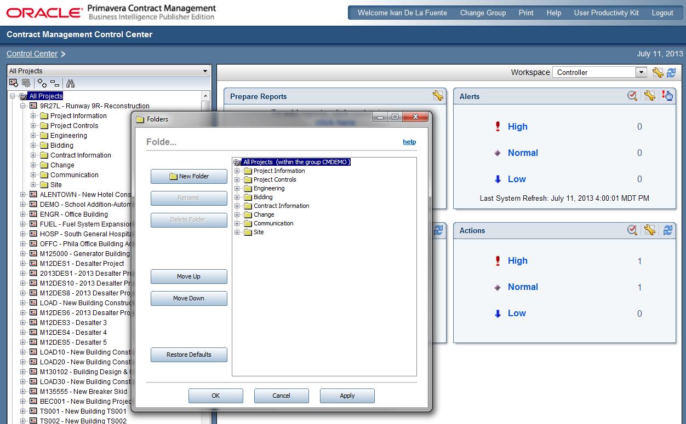Click the alert hand icon on Alerts panel
The height and width of the screenshot is (424, 686).
click(x=668, y=95)
